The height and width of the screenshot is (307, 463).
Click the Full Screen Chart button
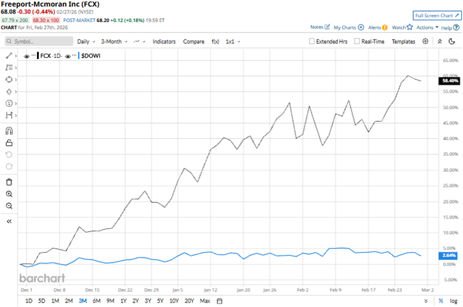point(435,15)
